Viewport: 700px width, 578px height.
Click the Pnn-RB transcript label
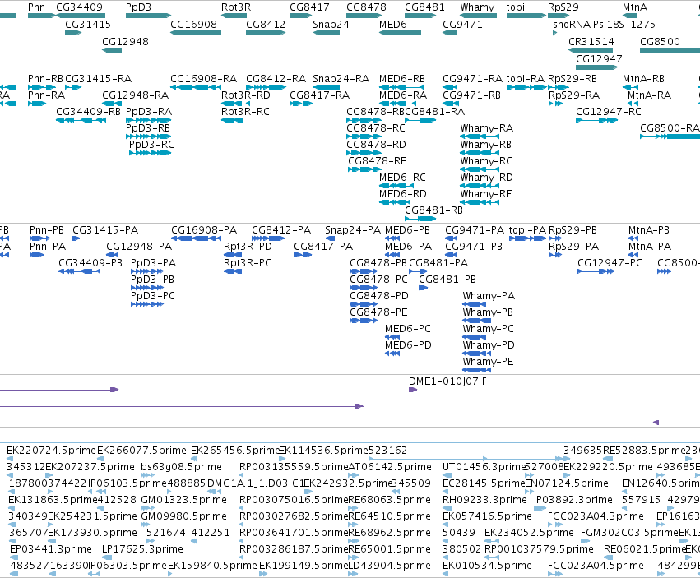tap(45, 79)
